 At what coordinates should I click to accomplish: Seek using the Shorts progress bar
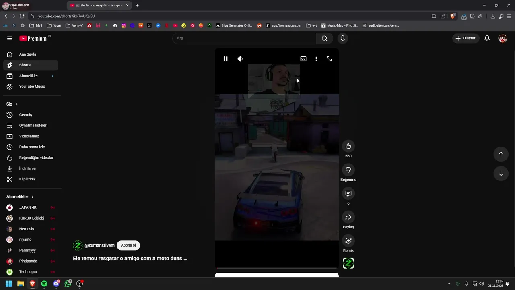[x=277, y=268]
